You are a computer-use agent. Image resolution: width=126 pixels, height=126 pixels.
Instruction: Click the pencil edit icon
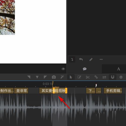[x=91, y=59]
